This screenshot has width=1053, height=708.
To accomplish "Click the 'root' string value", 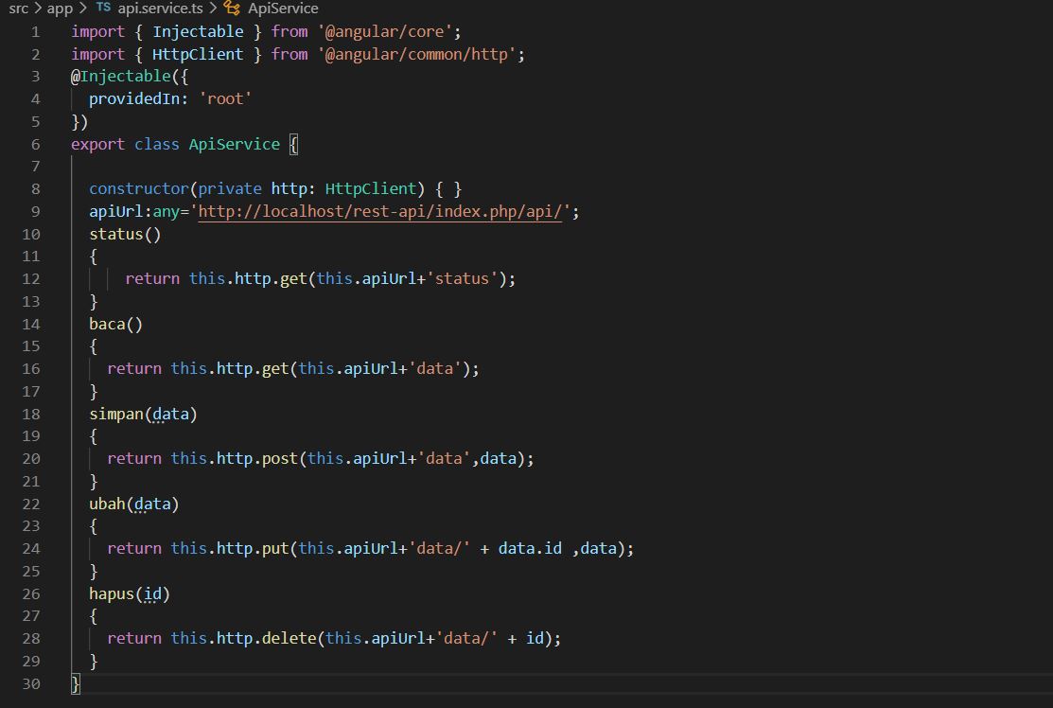I will pos(225,99).
